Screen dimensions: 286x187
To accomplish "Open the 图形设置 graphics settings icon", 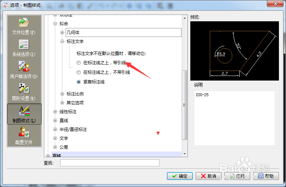I will (x=24, y=88).
